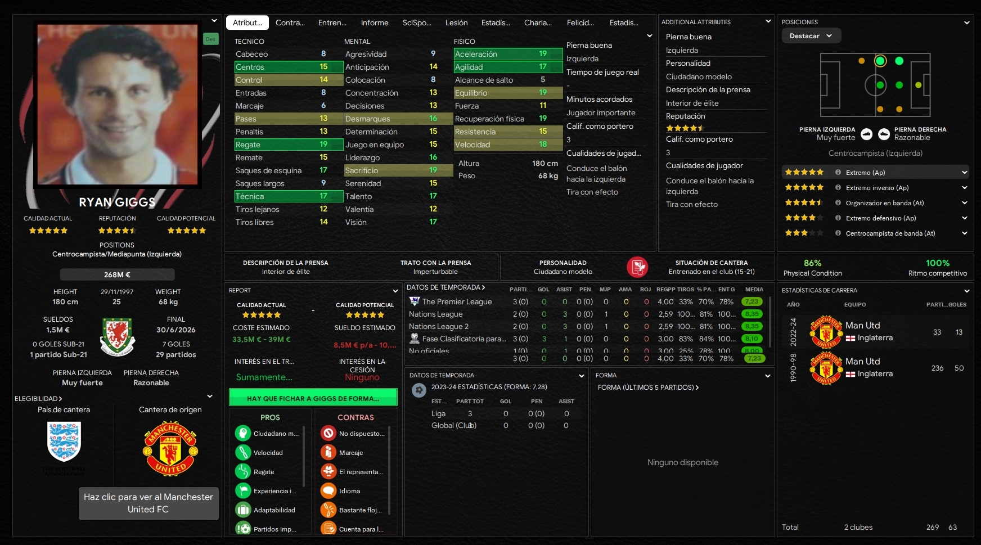Click the Pros list scrollbar
Viewport: 981px width, 545px height.
(304, 457)
